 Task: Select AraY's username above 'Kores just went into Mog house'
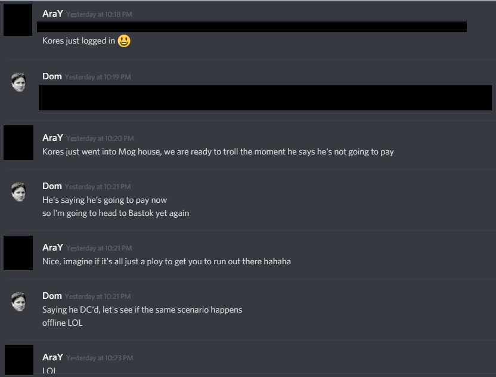(52, 138)
